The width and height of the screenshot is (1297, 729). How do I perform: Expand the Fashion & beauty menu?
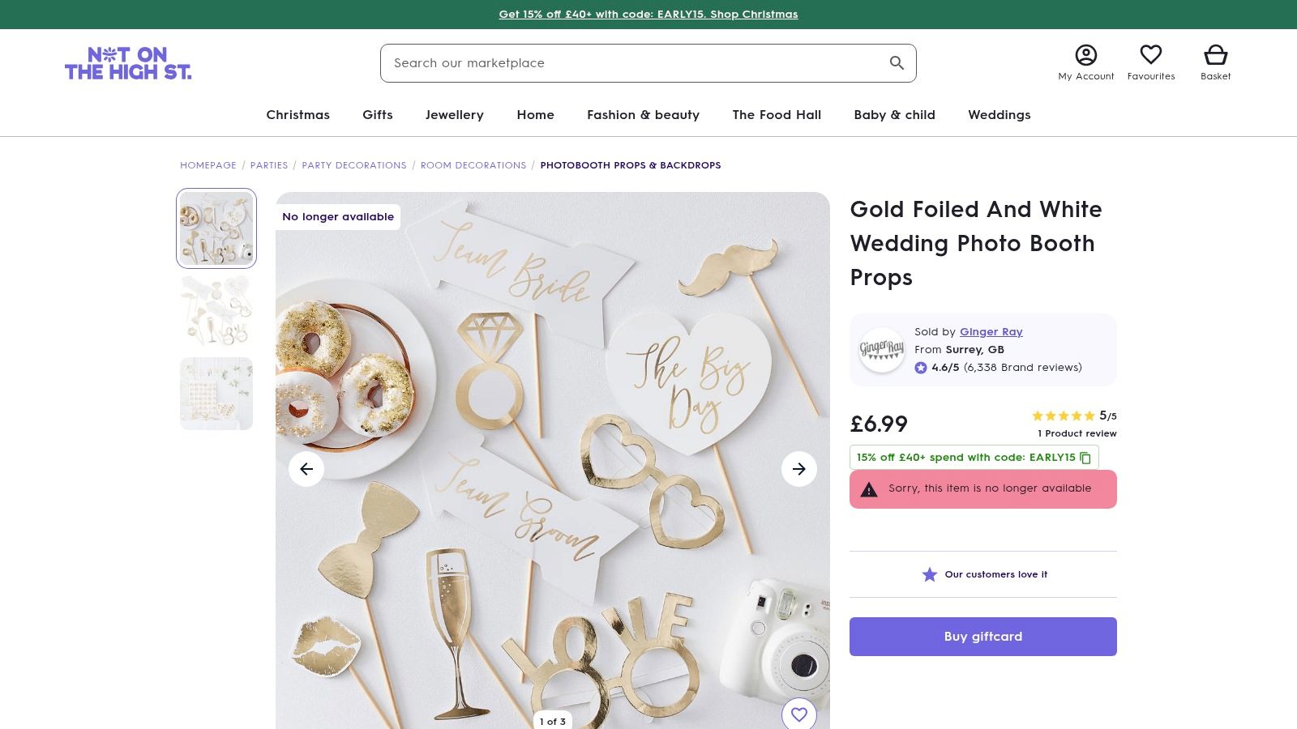(643, 115)
